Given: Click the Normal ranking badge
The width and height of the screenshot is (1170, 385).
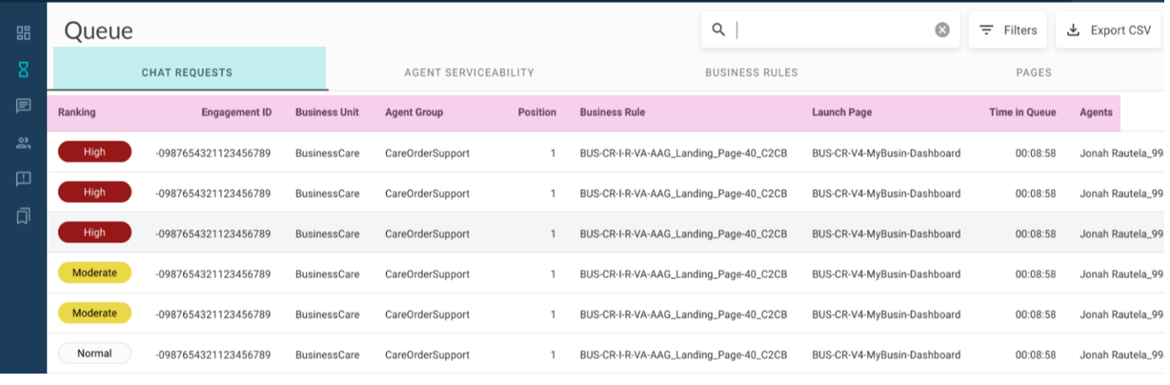Looking at the screenshot, I should (x=94, y=354).
